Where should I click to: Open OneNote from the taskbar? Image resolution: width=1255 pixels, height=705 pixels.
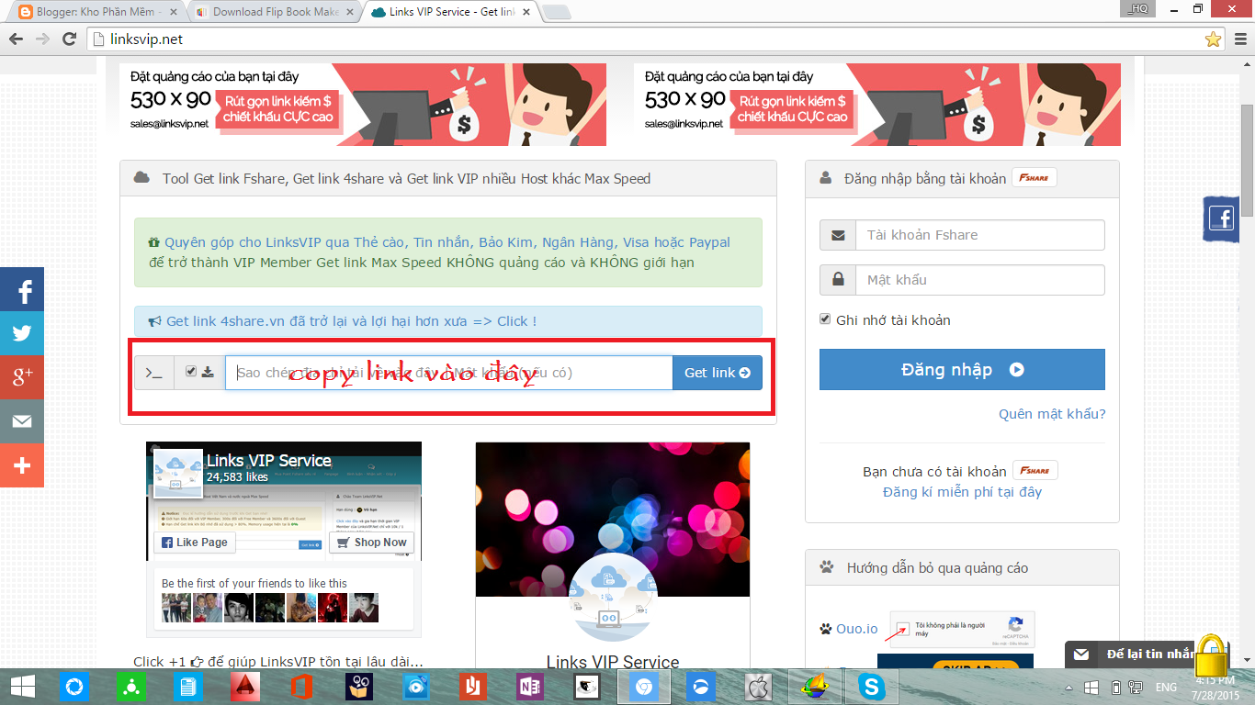pos(530,686)
